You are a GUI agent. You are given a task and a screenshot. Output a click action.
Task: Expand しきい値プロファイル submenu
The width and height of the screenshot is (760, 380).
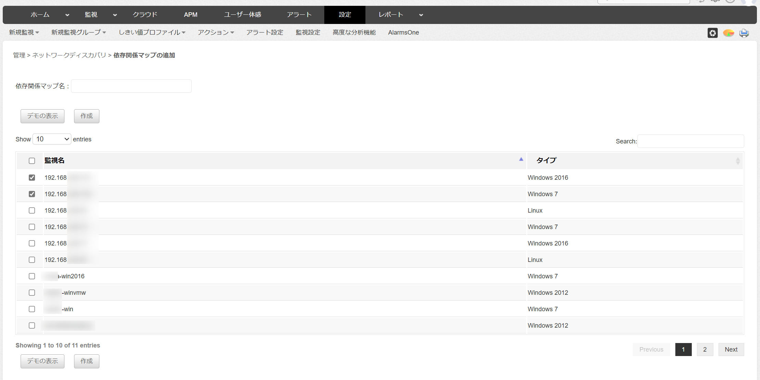pyautogui.click(x=152, y=33)
